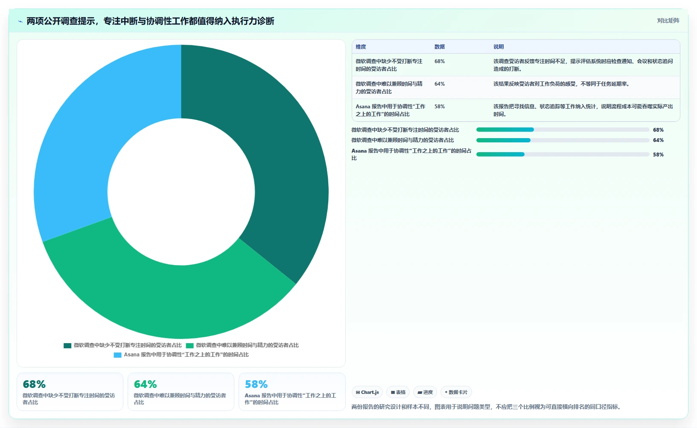The image size is (697, 428).
Task: Click the table row name Asana 报告中用于协调性
Action: [391, 110]
